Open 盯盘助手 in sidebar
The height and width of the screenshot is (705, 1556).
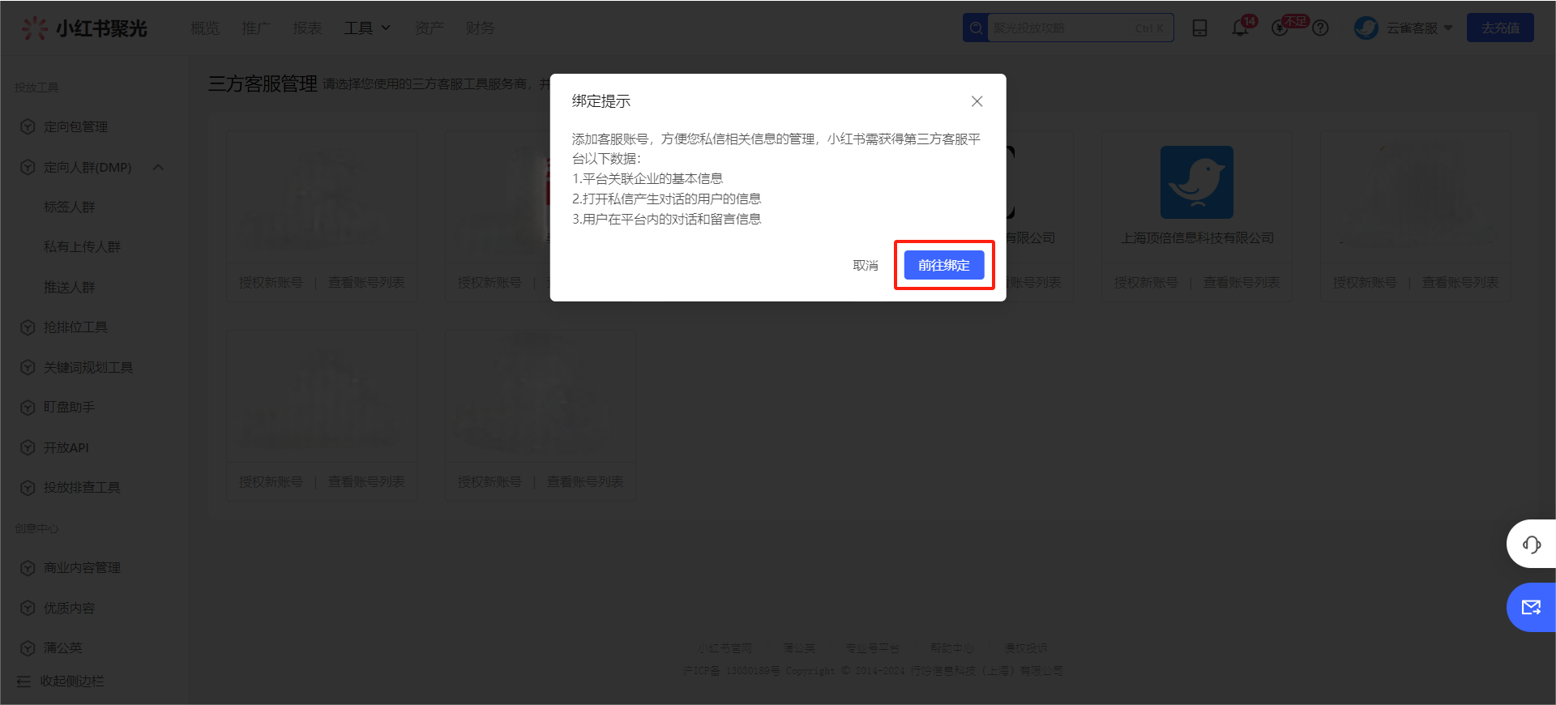pyautogui.click(x=69, y=407)
